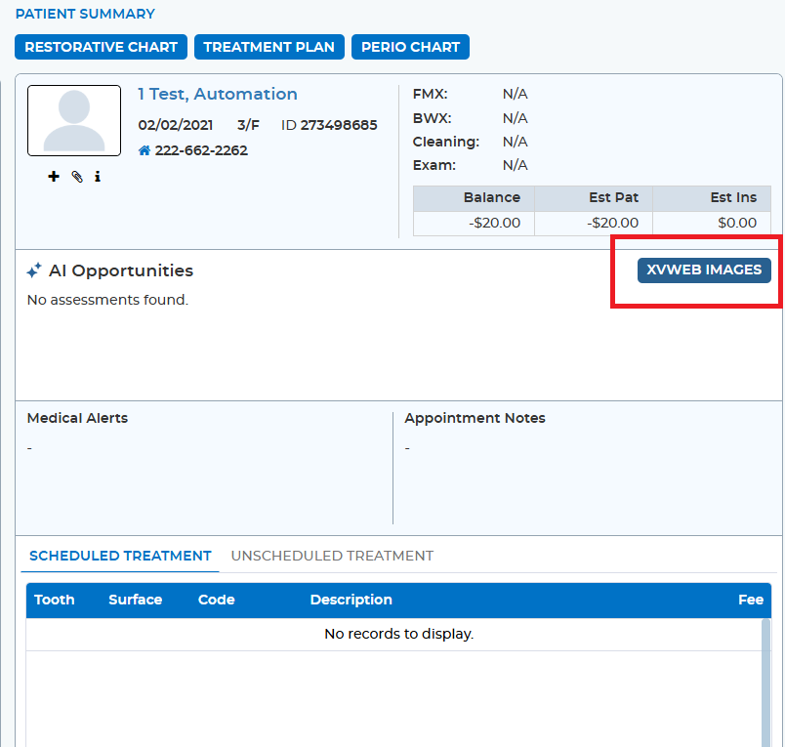Click the age and gender 3/F text

click(x=248, y=125)
